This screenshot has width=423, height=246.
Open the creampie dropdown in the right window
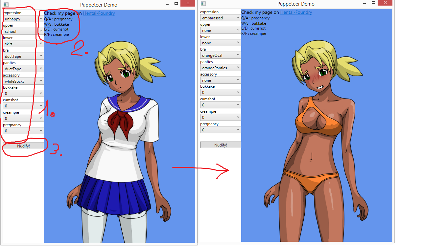[x=221, y=118]
